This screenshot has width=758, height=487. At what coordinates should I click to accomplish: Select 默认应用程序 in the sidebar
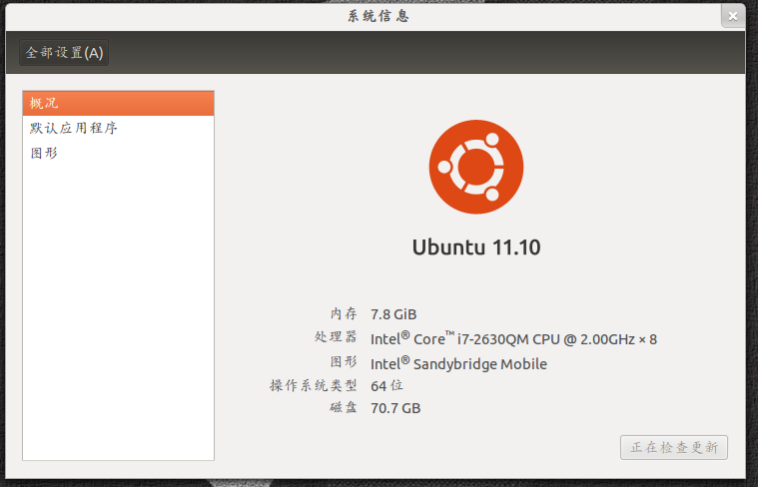(119, 128)
